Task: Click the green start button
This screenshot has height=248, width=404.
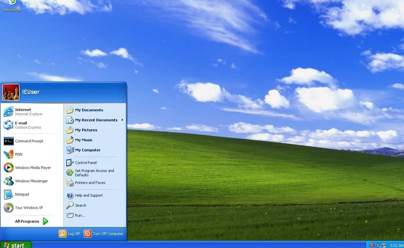Action: (16, 245)
